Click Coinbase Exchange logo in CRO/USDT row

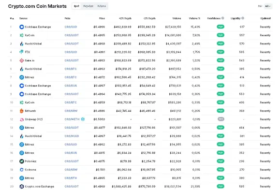pyautogui.click(x=22, y=94)
